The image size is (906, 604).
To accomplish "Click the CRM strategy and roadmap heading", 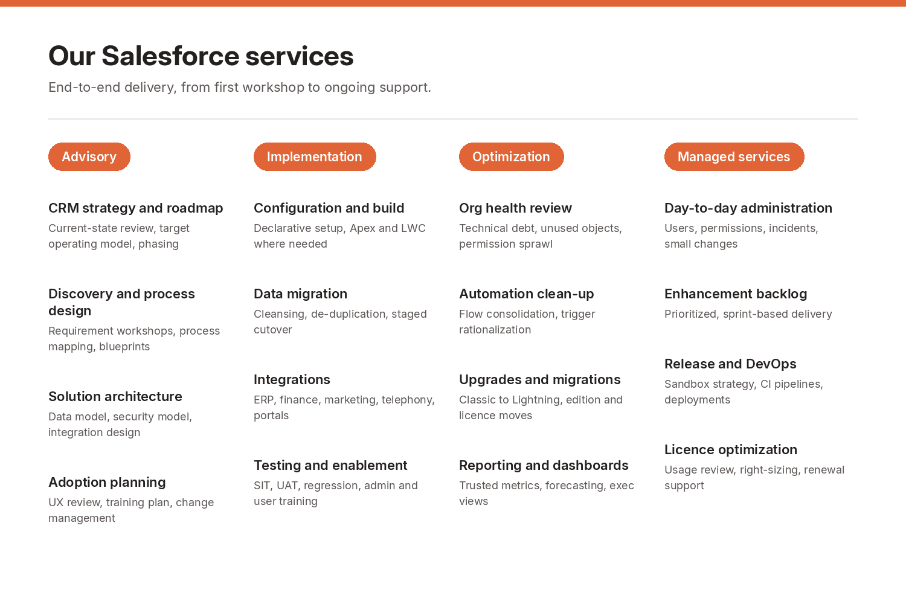I will coord(136,208).
